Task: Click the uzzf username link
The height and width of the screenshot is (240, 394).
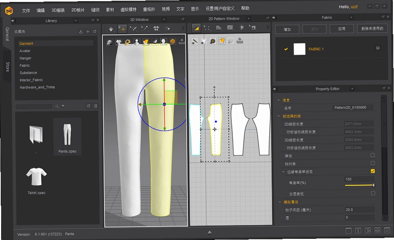Action: click(x=354, y=7)
